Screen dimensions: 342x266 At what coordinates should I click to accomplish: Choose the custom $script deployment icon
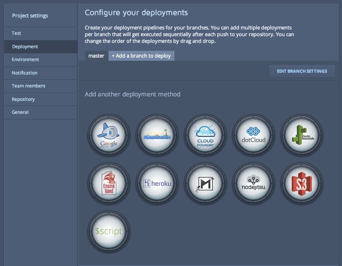tap(109, 232)
